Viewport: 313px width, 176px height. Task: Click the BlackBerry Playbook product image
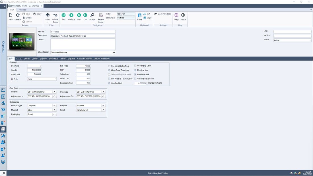tap(22, 42)
